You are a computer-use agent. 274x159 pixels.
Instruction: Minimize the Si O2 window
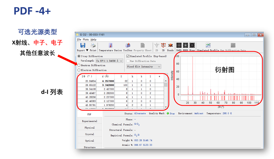[247, 35]
